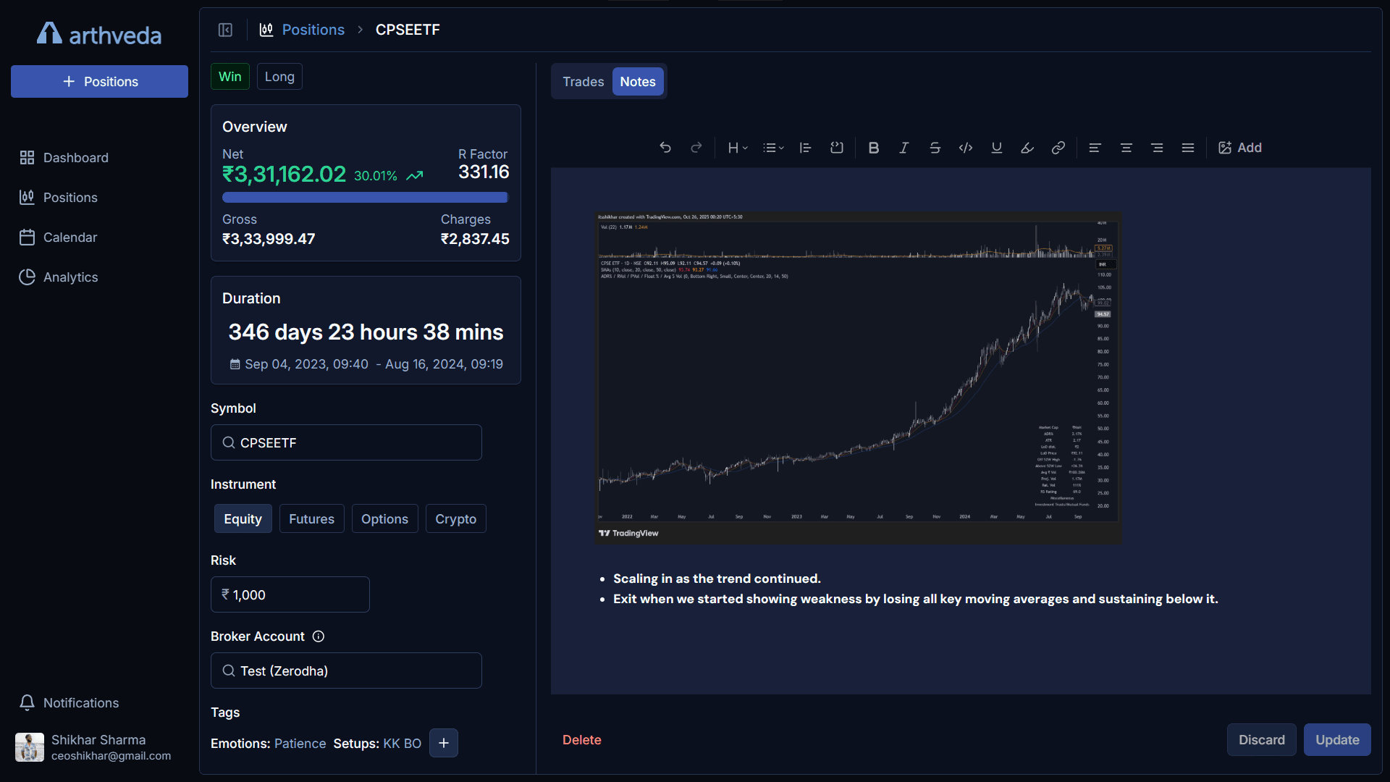The height and width of the screenshot is (782, 1390).
Task: Toggle bold formatting in notes editor
Action: [x=874, y=148]
